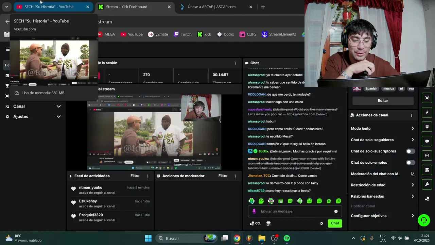The image size is (435, 245).
Task: Open the emoji picker in chat input
Action: [x=336, y=211]
